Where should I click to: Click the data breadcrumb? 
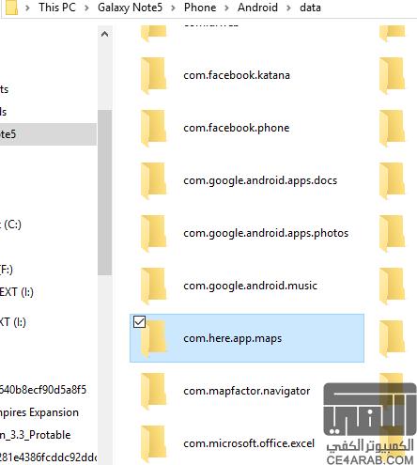tap(310, 8)
